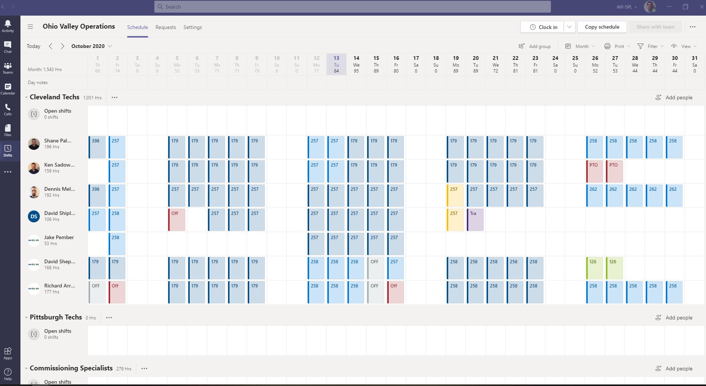706x386 pixels.
Task: Open the October 2020 date picker
Action: [91, 46]
